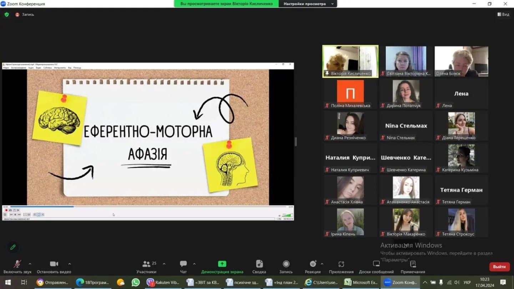Open the weather icon on taskbar
The height and width of the screenshot is (289, 514).
(x=121, y=282)
